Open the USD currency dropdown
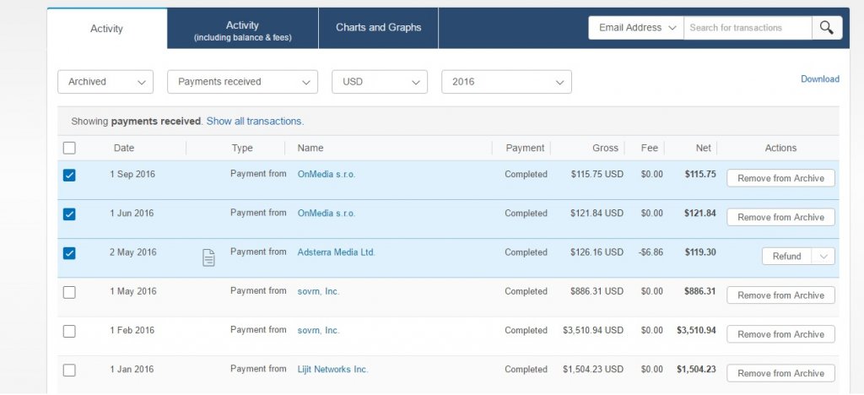 pos(380,82)
